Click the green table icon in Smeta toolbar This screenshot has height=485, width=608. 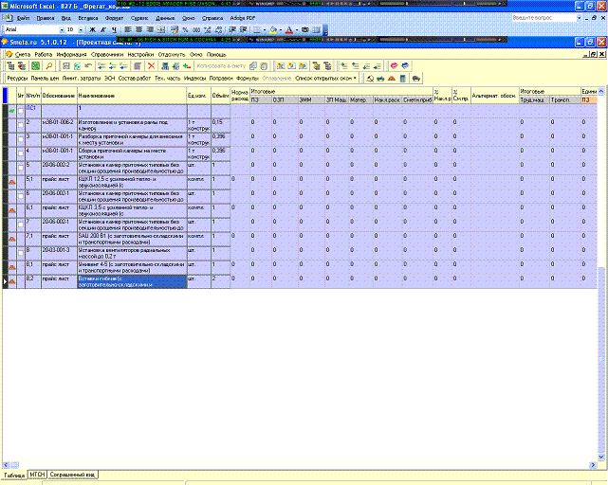point(35,65)
